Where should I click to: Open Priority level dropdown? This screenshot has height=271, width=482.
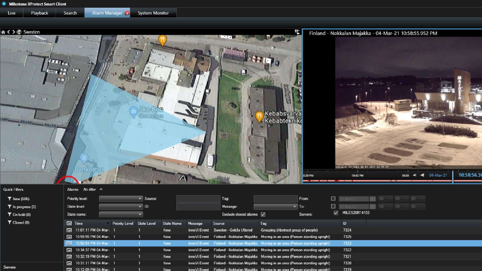(x=121, y=199)
